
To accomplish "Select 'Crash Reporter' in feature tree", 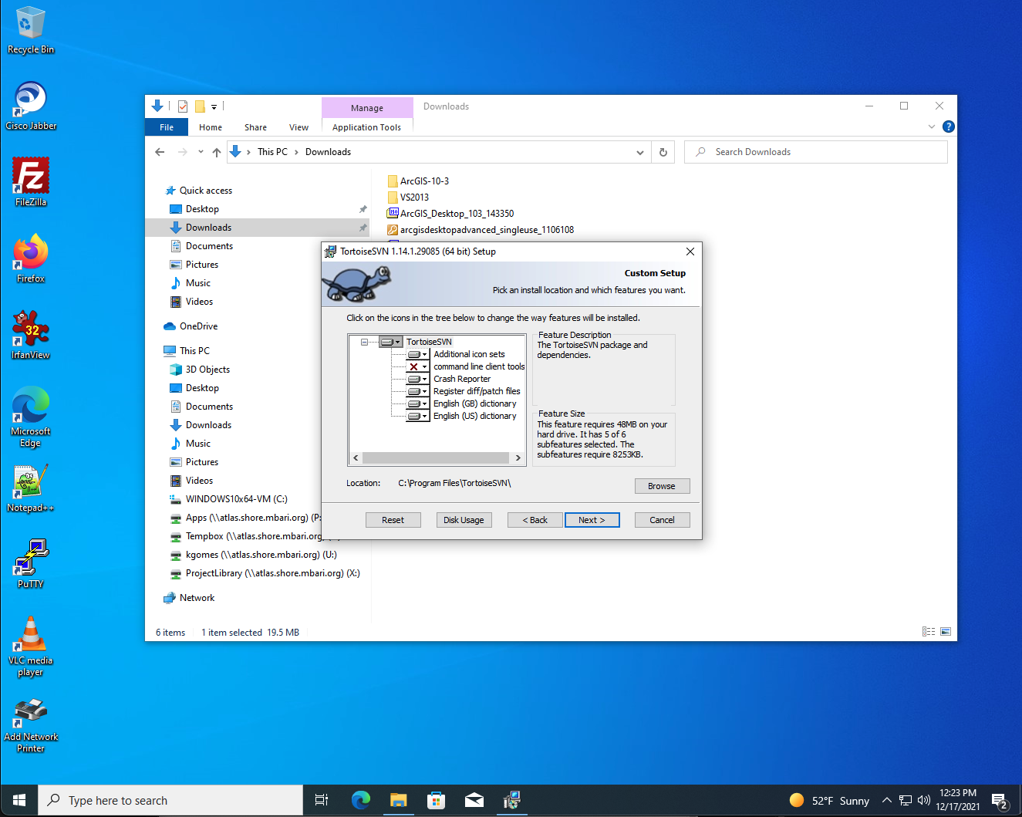I will (x=462, y=379).
